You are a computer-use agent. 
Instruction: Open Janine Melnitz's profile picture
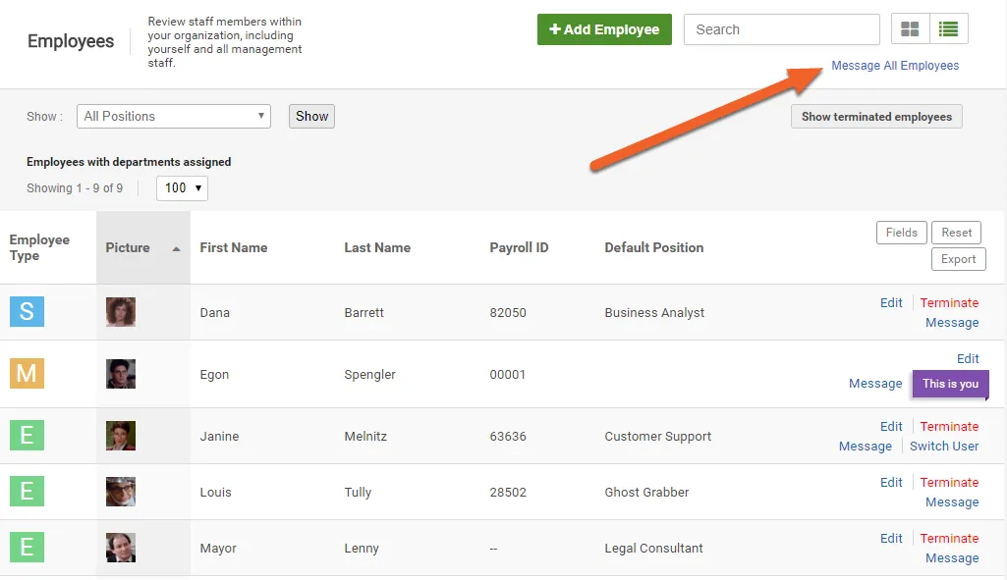click(x=121, y=436)
